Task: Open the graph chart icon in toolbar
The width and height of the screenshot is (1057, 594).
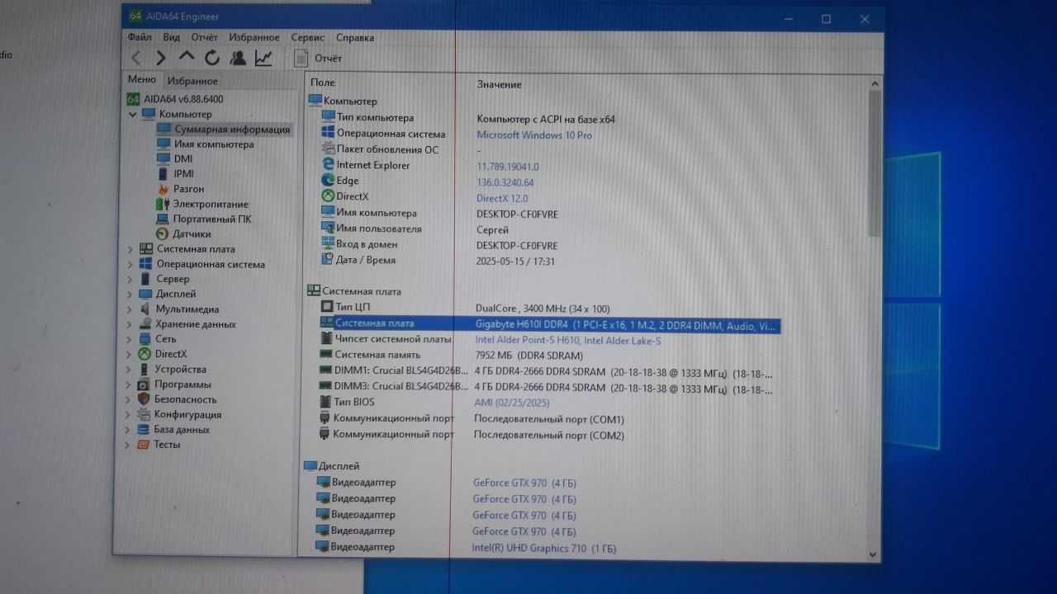Action: [x=263, y=58]
